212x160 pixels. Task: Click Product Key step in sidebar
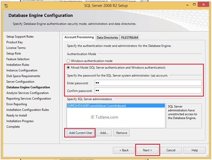[x=15, y=42]
